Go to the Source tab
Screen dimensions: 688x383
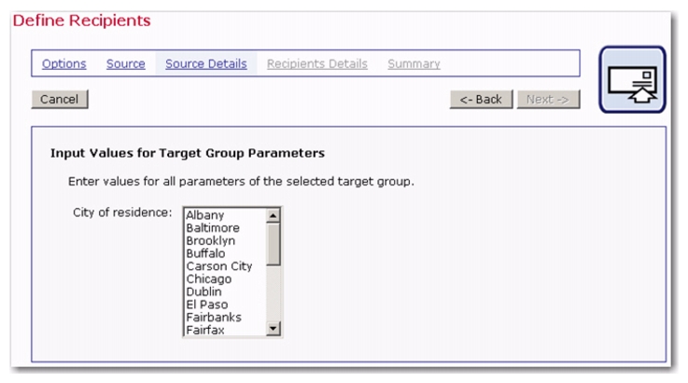125,64
